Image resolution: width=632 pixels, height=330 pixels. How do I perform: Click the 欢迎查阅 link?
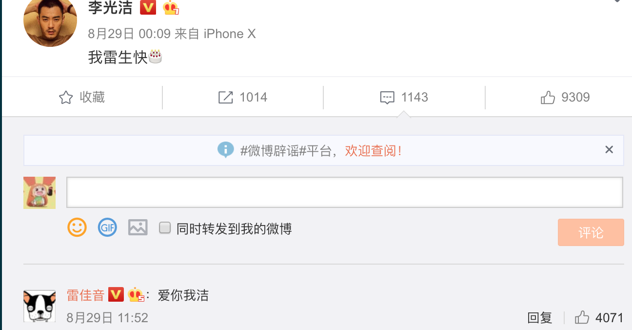[374, 150]
